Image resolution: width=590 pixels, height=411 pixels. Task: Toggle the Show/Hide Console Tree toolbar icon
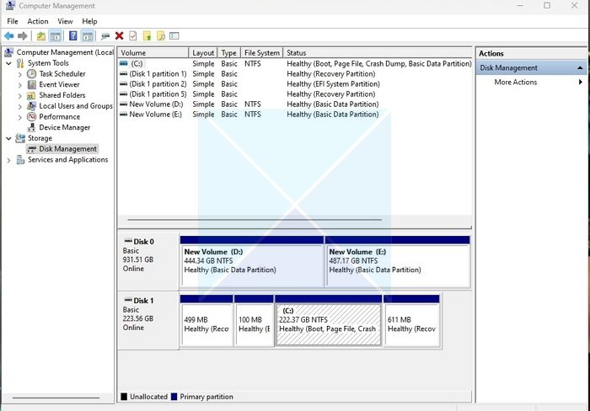[x=56, y=36]
